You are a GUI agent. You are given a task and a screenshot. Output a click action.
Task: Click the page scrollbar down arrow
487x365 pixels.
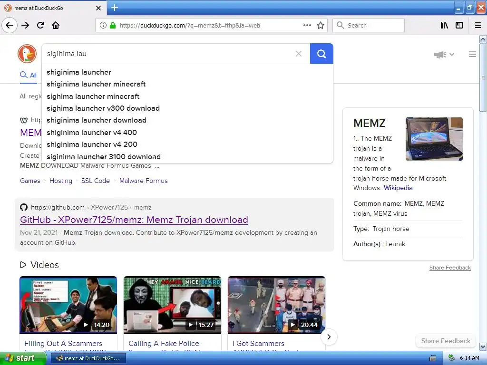[483, 346]
